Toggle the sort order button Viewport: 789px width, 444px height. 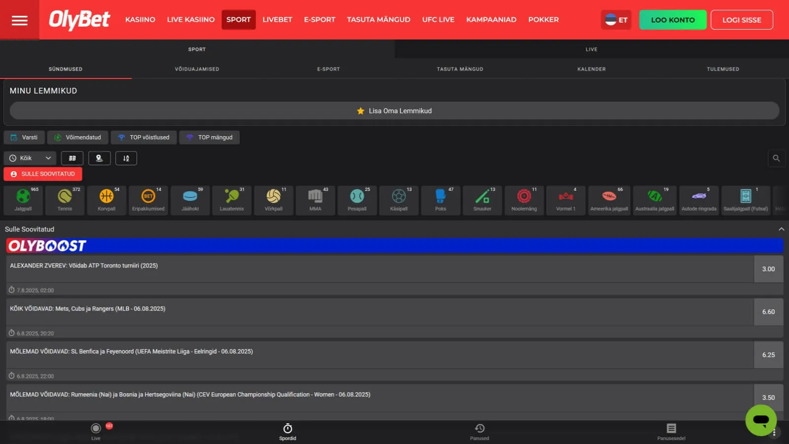pyautogui.click(x=126, y=158)
